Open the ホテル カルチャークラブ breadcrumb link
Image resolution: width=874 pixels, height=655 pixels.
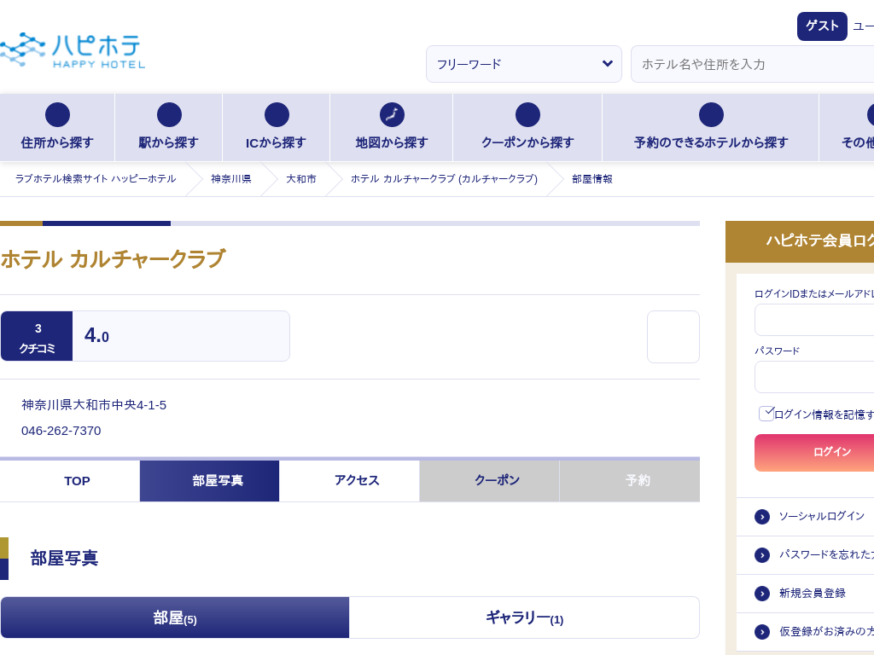point(444,179)
